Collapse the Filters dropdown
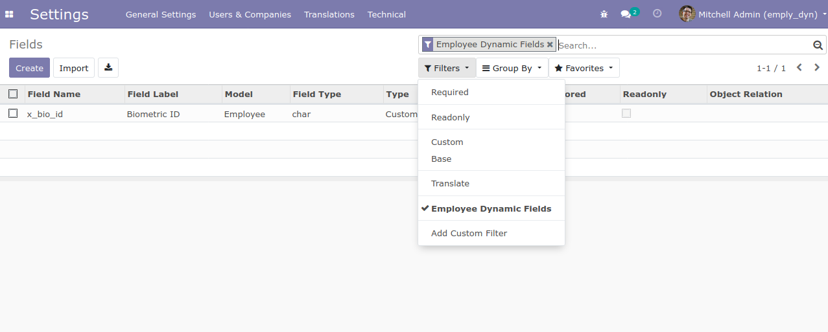828x332 pixels. coord(447,68)
